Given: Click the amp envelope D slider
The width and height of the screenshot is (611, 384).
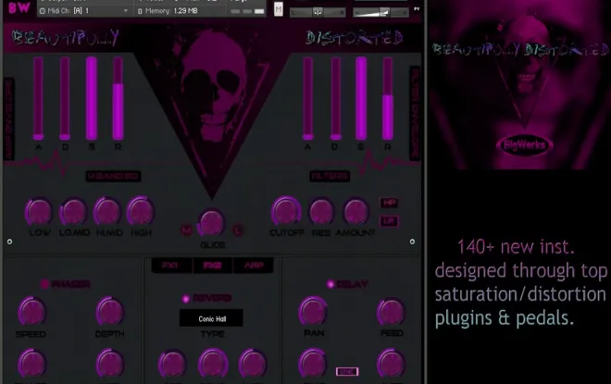Looking at the screenshot, I should pos(65,98).
